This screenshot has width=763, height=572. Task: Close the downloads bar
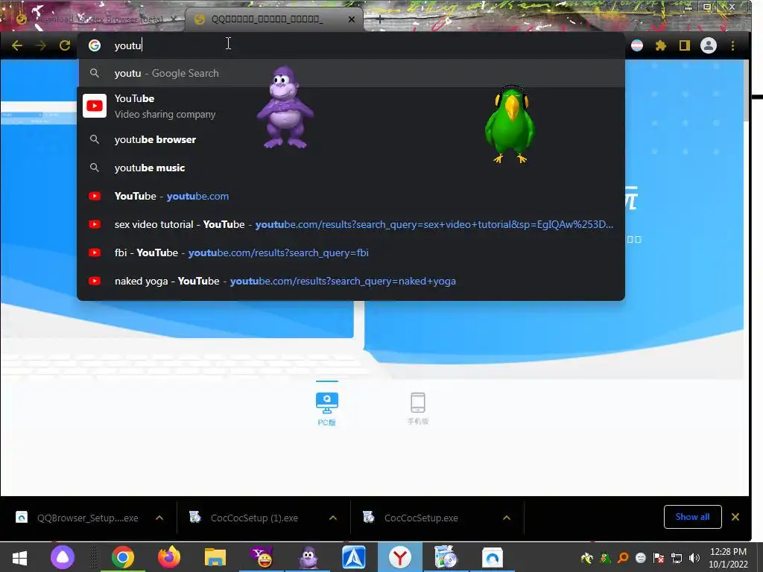(735, 517)
